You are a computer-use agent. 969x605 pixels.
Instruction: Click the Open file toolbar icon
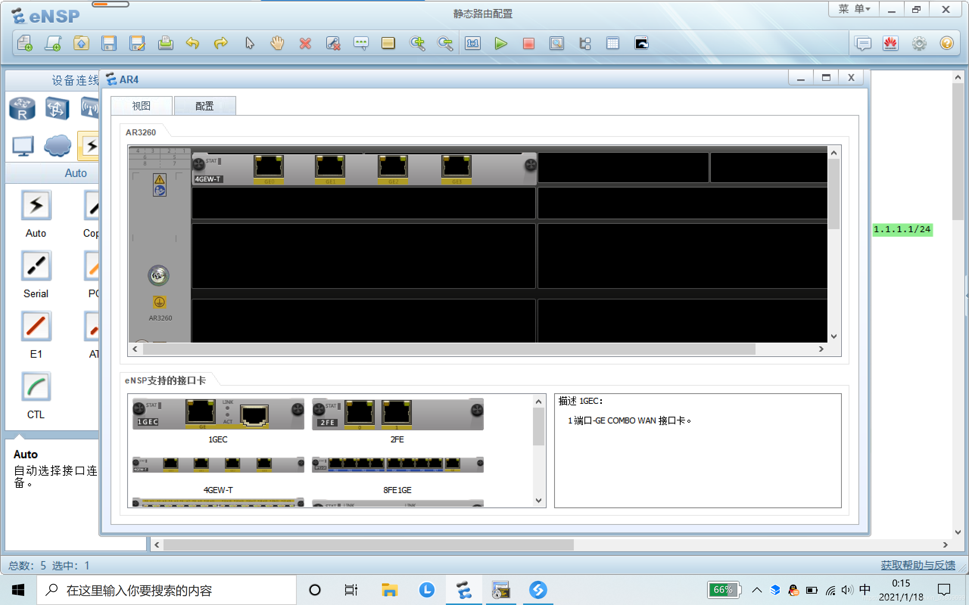pos(81,43)
